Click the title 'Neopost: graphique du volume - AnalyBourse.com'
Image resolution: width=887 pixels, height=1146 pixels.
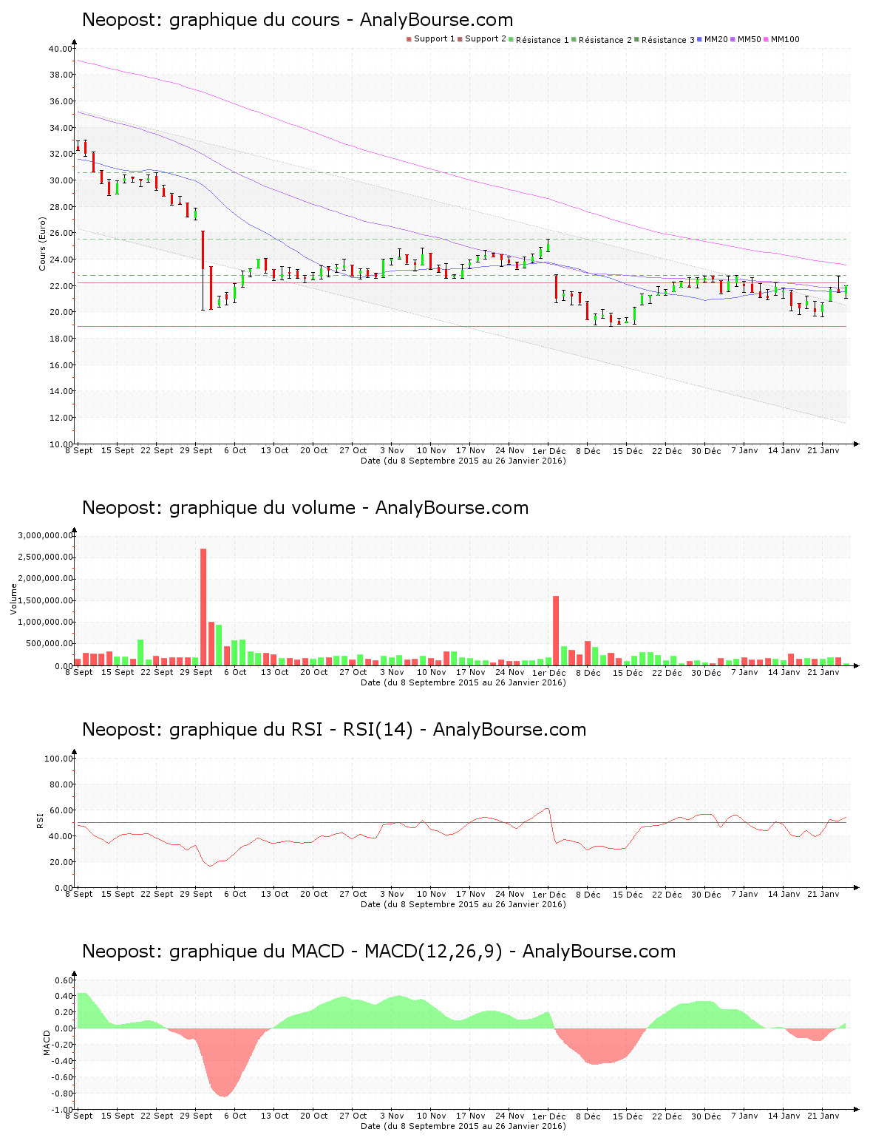click(x=305, y=508)
